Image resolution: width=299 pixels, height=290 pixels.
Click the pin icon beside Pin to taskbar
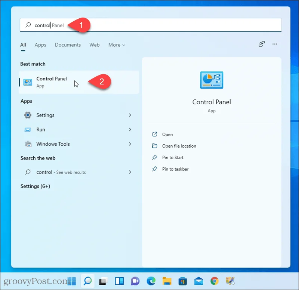(x=155, y=169)
